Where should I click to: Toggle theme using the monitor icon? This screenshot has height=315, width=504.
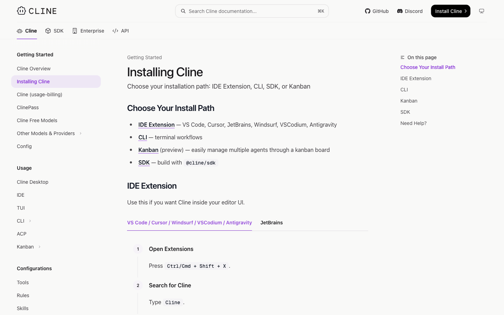(x=482, y=11)
